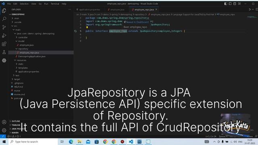Viewport: 258px width, 145px height.
Task: Open the Windows Start menu
Action: (4, 141)
